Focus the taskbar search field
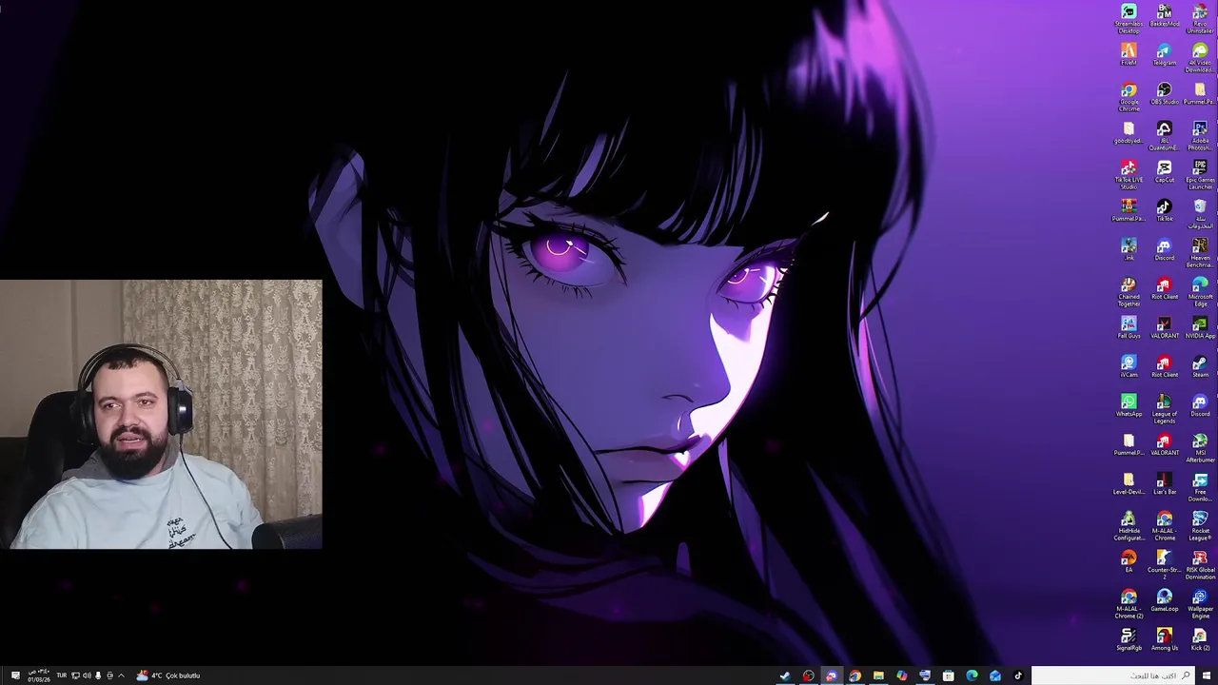Viewport: 1218px width, 685px height. [1113, 675]
